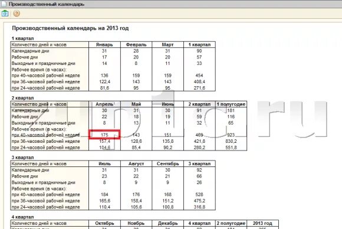Select the January 40-hour cell "136"
This screenshot has height=229, width=342.
[x=104, y=76]
